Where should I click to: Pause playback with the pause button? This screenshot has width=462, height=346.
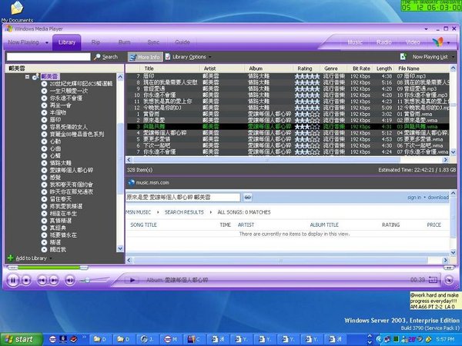coord(13,280)
